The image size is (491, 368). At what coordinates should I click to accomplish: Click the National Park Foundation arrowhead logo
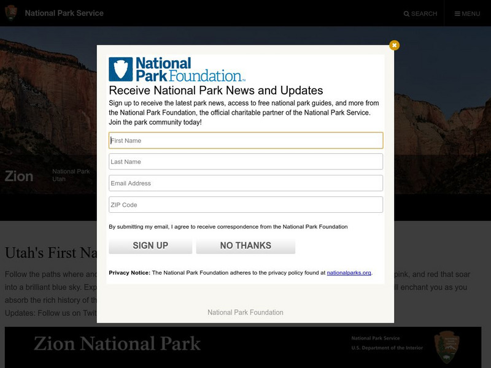[x=120, y=69]
